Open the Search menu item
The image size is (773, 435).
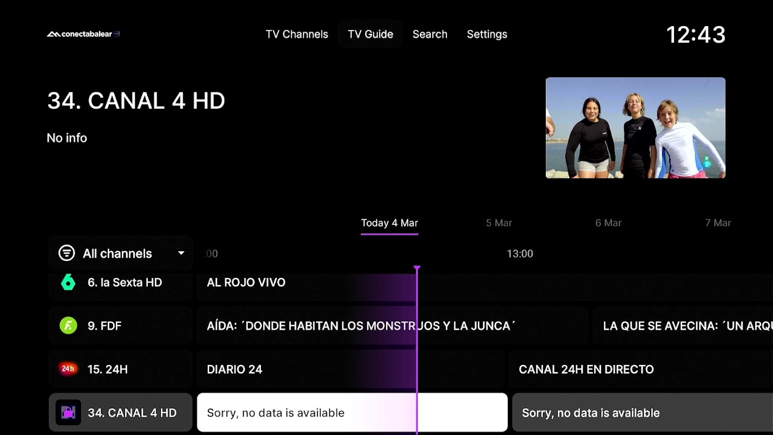click(x=430, y=34)
